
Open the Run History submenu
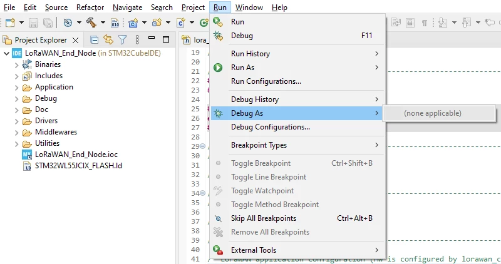tap(298, 54)
